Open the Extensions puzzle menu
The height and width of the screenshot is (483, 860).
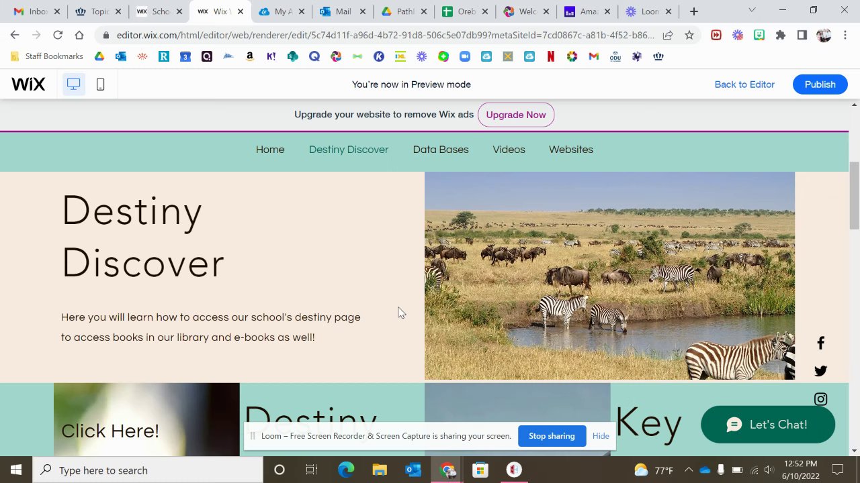point(781,35)
